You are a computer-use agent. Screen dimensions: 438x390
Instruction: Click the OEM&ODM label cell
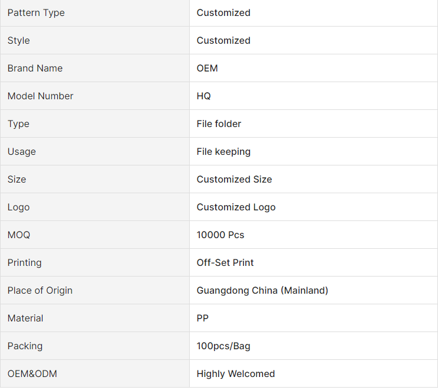tap(33, 374)
